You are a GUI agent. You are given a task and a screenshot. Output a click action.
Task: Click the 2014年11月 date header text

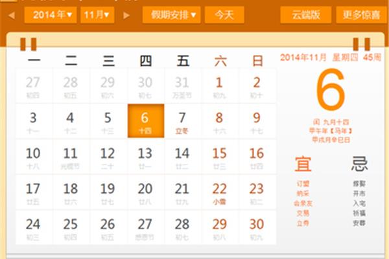pyautogui.click(x=303, y=58)
